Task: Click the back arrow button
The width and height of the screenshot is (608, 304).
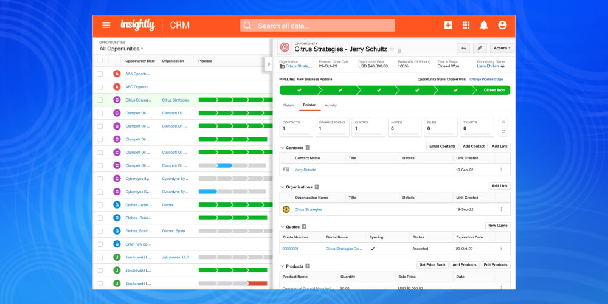Action: (x=464, y=48)
